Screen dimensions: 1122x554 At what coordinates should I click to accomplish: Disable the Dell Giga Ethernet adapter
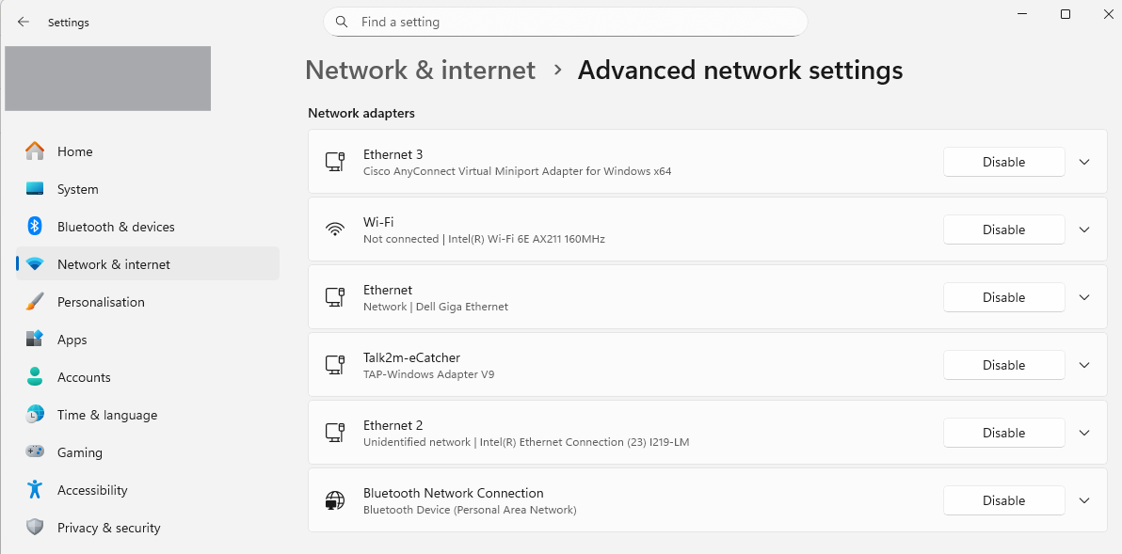coord(1003,297)
